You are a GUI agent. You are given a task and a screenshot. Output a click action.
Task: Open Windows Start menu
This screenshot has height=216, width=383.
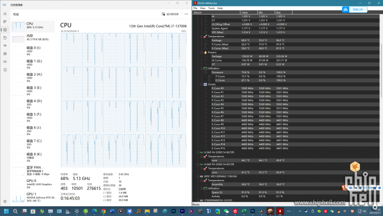coord(6,211)
